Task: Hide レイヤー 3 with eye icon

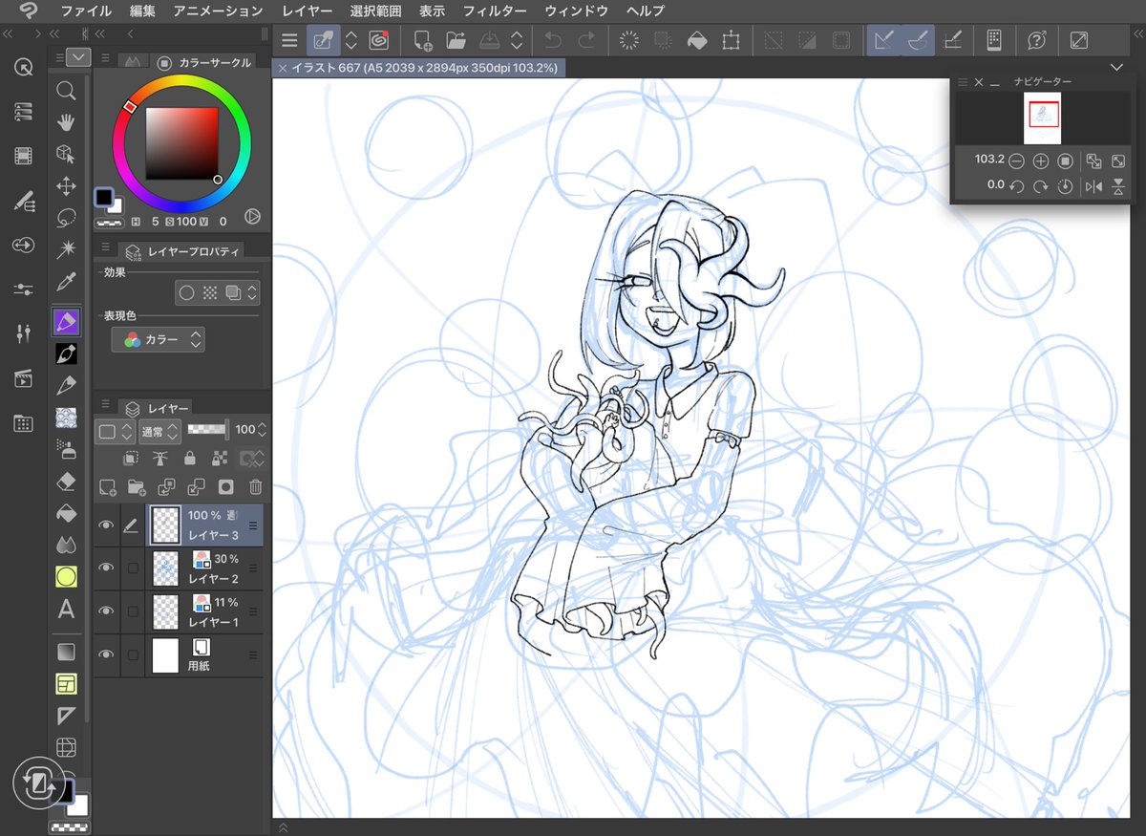Action: pos(106,525)
